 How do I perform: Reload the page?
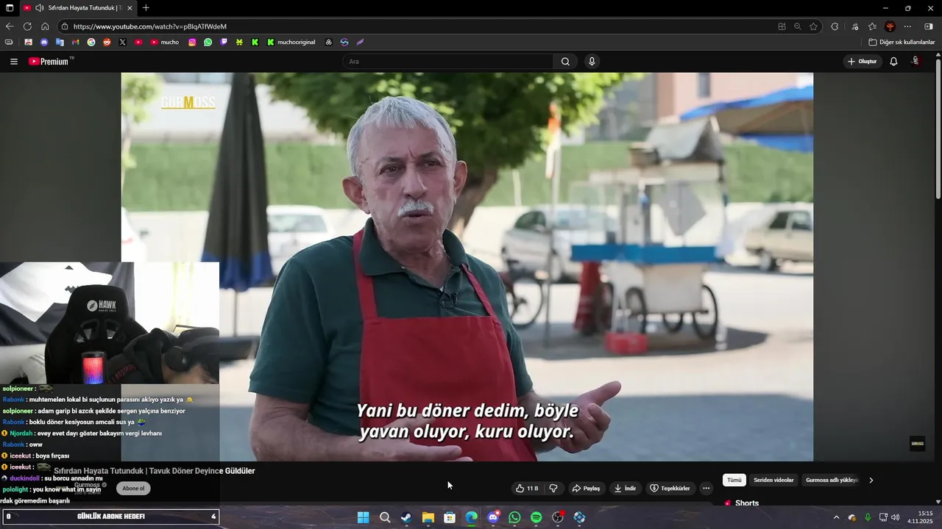coord(27,26)
